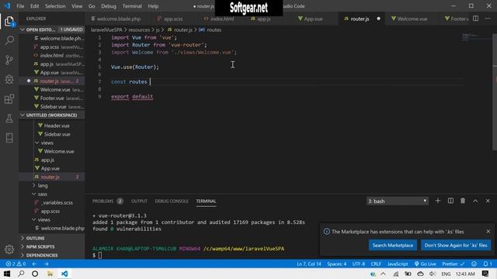Image resolution: width=497 pixels, height=279 pixels.
Task: Open the Debug view icon
Action: (9, 79)
